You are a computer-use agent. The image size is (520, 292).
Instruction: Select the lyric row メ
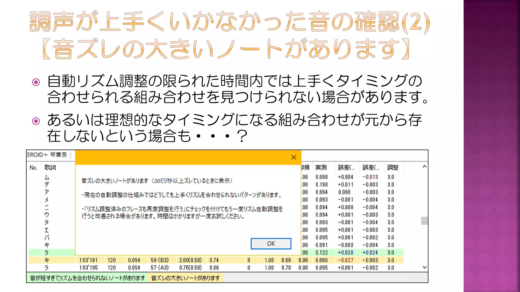point(47,200)
